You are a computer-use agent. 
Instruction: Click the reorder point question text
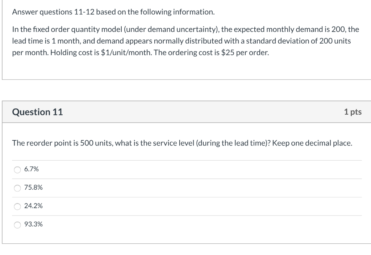[181, 143]
